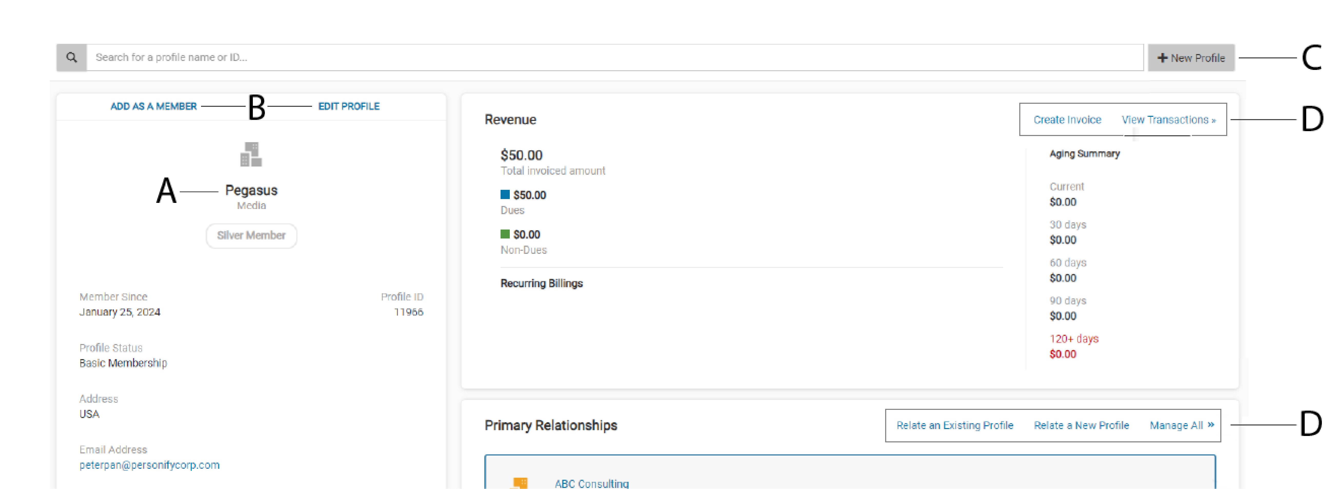
Task: Click the Recurring Billings heading
Action: 541,283
